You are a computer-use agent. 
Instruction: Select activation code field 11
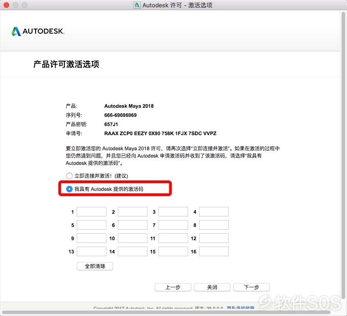(x=173, y=238)
